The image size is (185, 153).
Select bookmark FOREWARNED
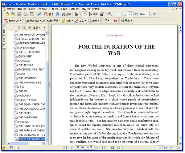pos(27,48)
